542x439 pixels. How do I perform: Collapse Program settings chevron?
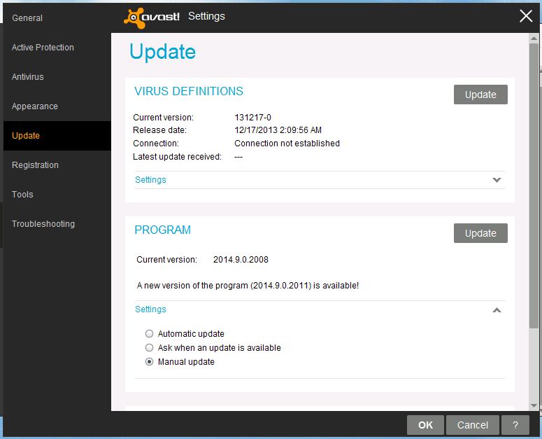(497, 309)
